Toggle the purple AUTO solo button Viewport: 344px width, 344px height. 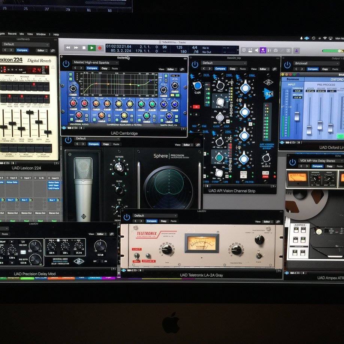pyautogui.click(x=263, y=50)
